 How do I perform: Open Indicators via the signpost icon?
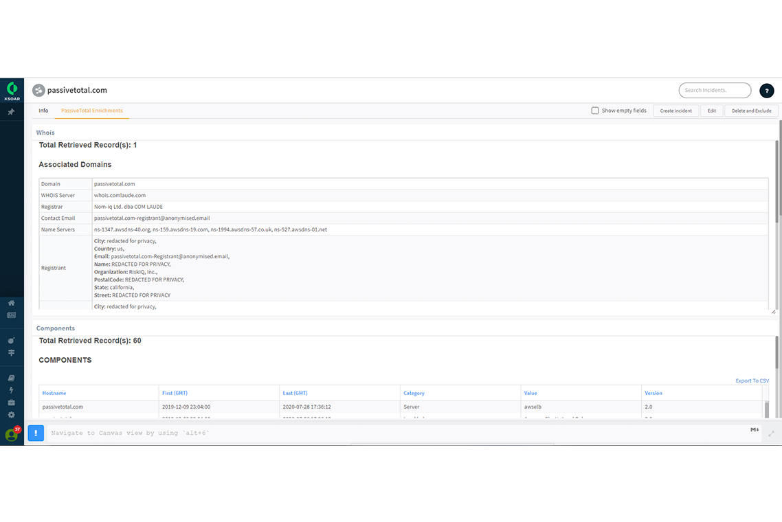12,353
